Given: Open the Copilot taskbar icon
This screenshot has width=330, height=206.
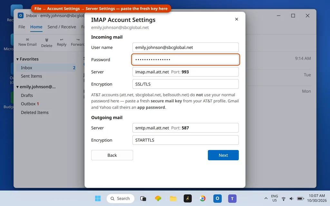Looking at the screenshot, I should [158, 198].
